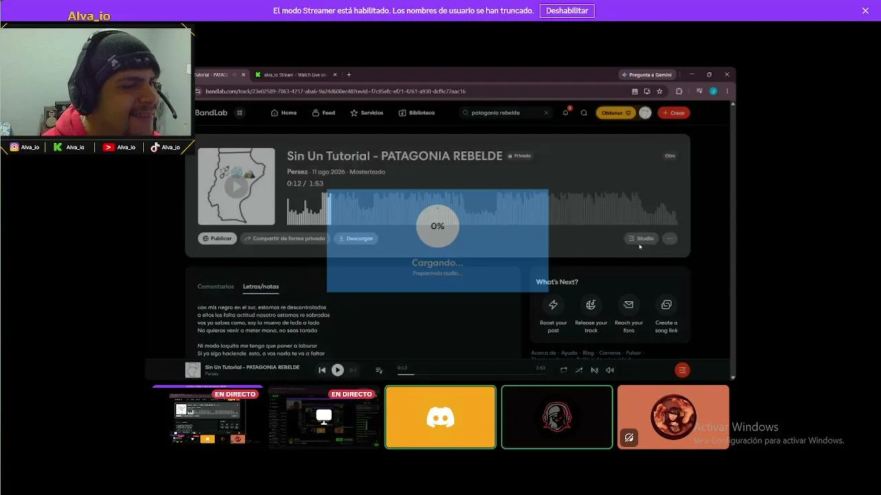
Task: Open the Ayuda footer link
Action: tap(569, 353)
